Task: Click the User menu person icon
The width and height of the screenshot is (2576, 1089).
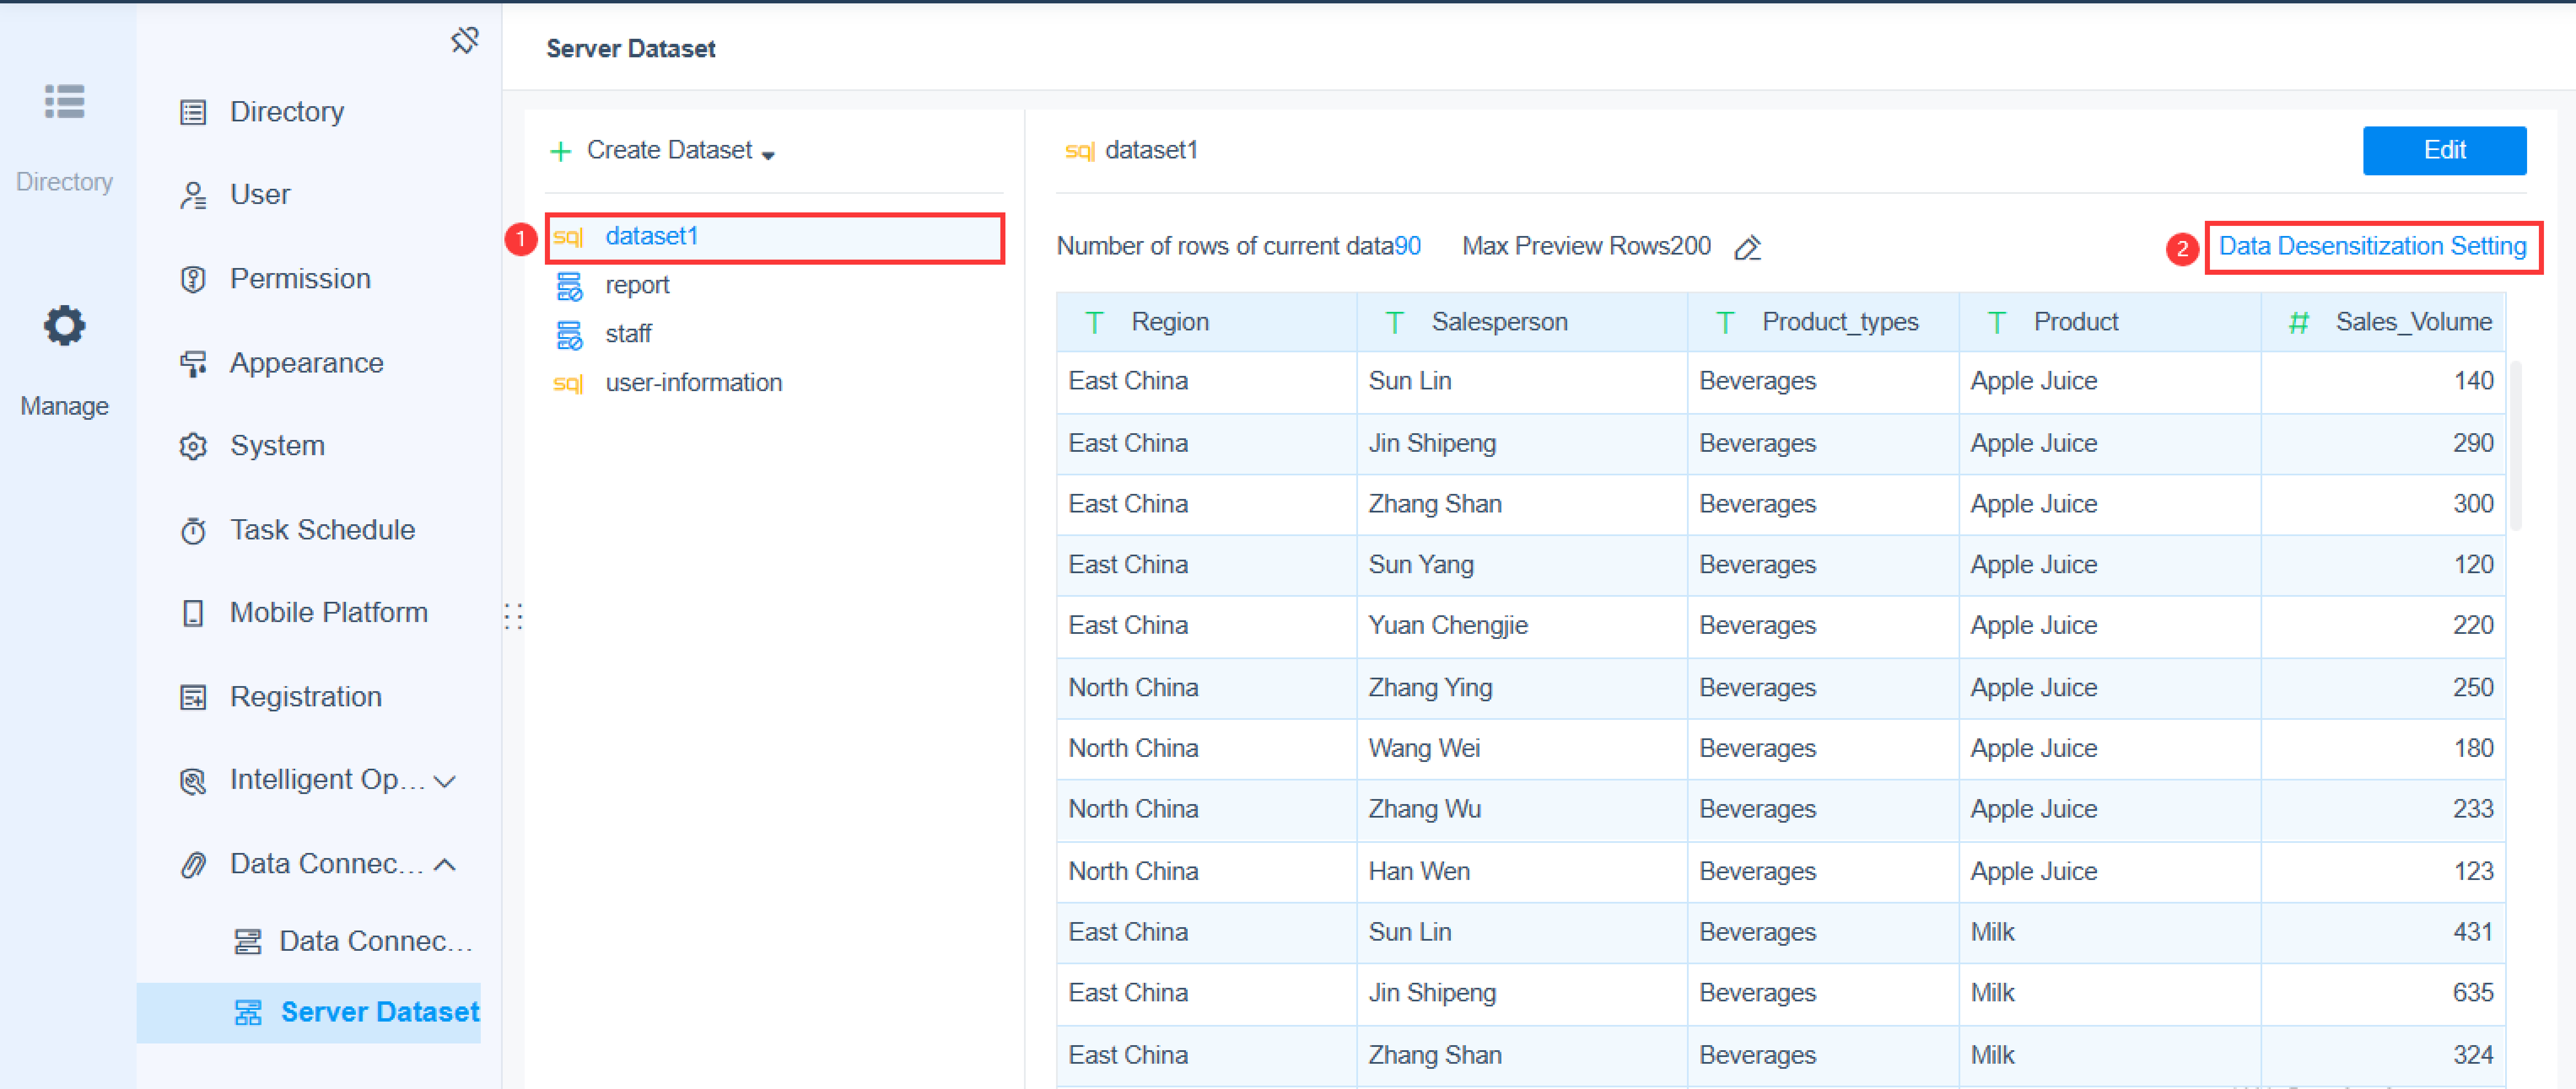Action: [193, 195]
